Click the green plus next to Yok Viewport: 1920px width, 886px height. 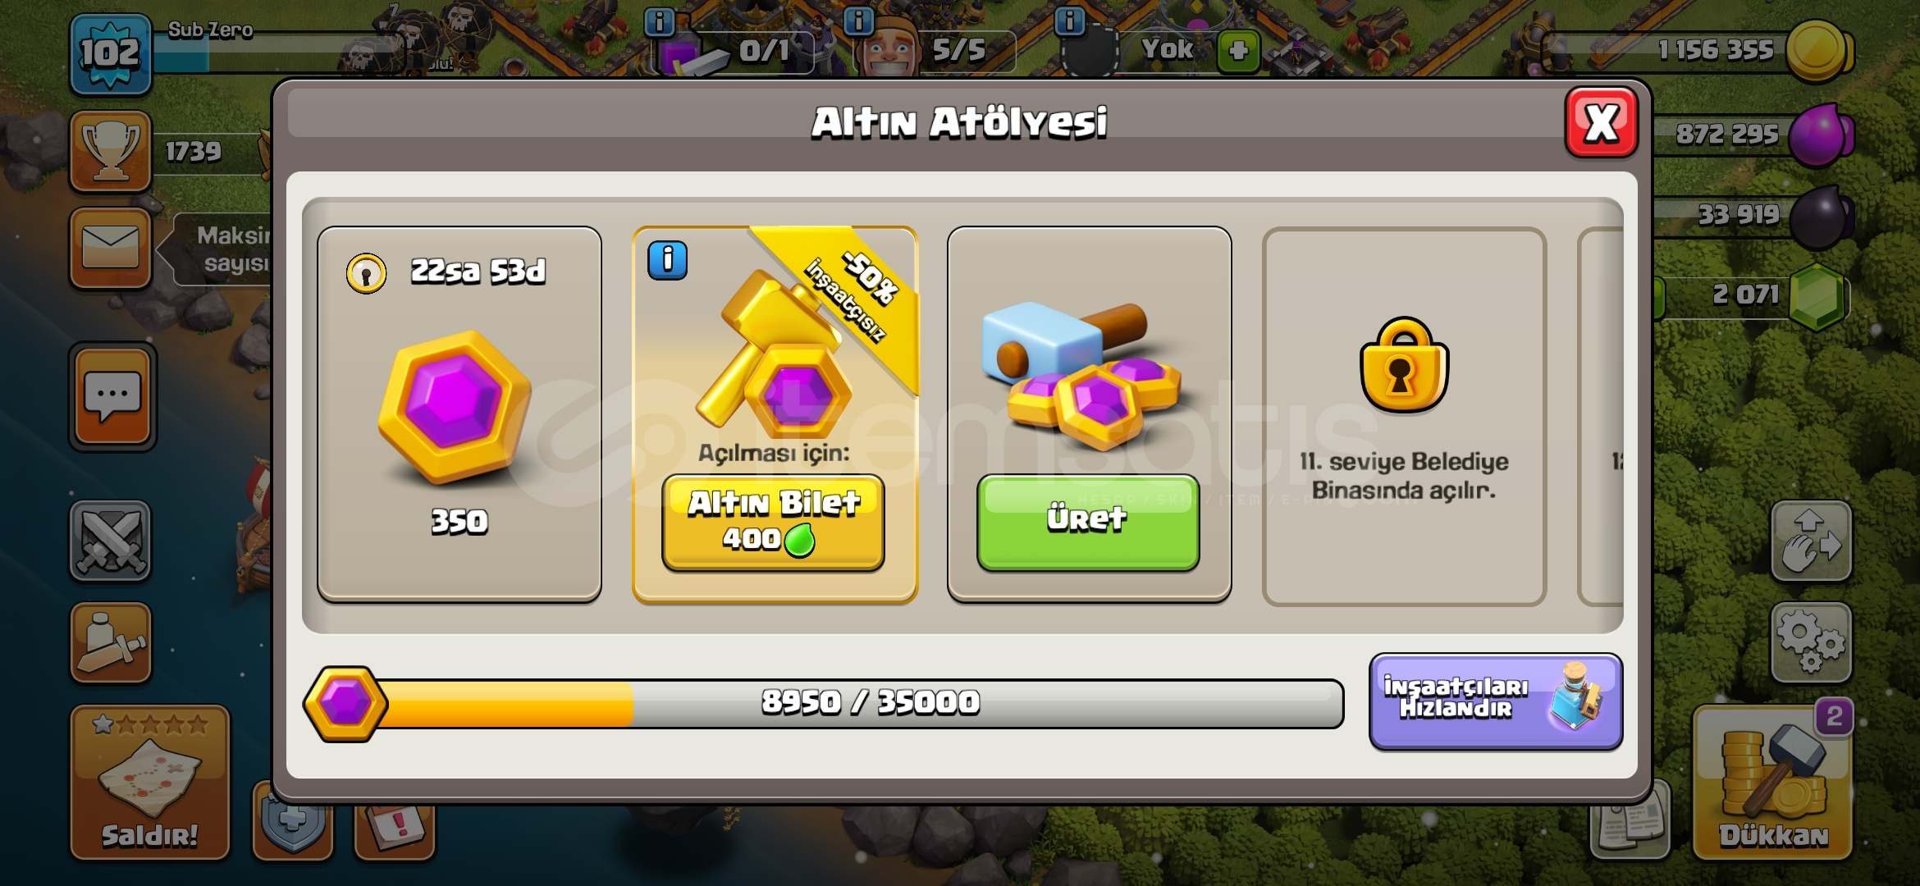coord(1238,51)
